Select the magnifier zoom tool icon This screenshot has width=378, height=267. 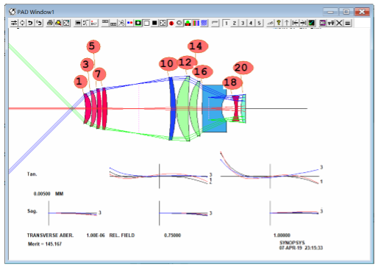click(x=58, y=23)
